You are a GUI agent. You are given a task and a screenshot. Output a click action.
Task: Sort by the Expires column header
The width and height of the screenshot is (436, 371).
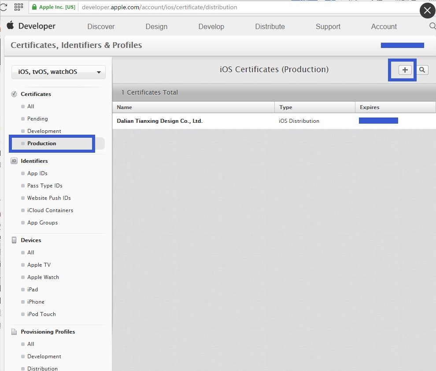point(369,107)
